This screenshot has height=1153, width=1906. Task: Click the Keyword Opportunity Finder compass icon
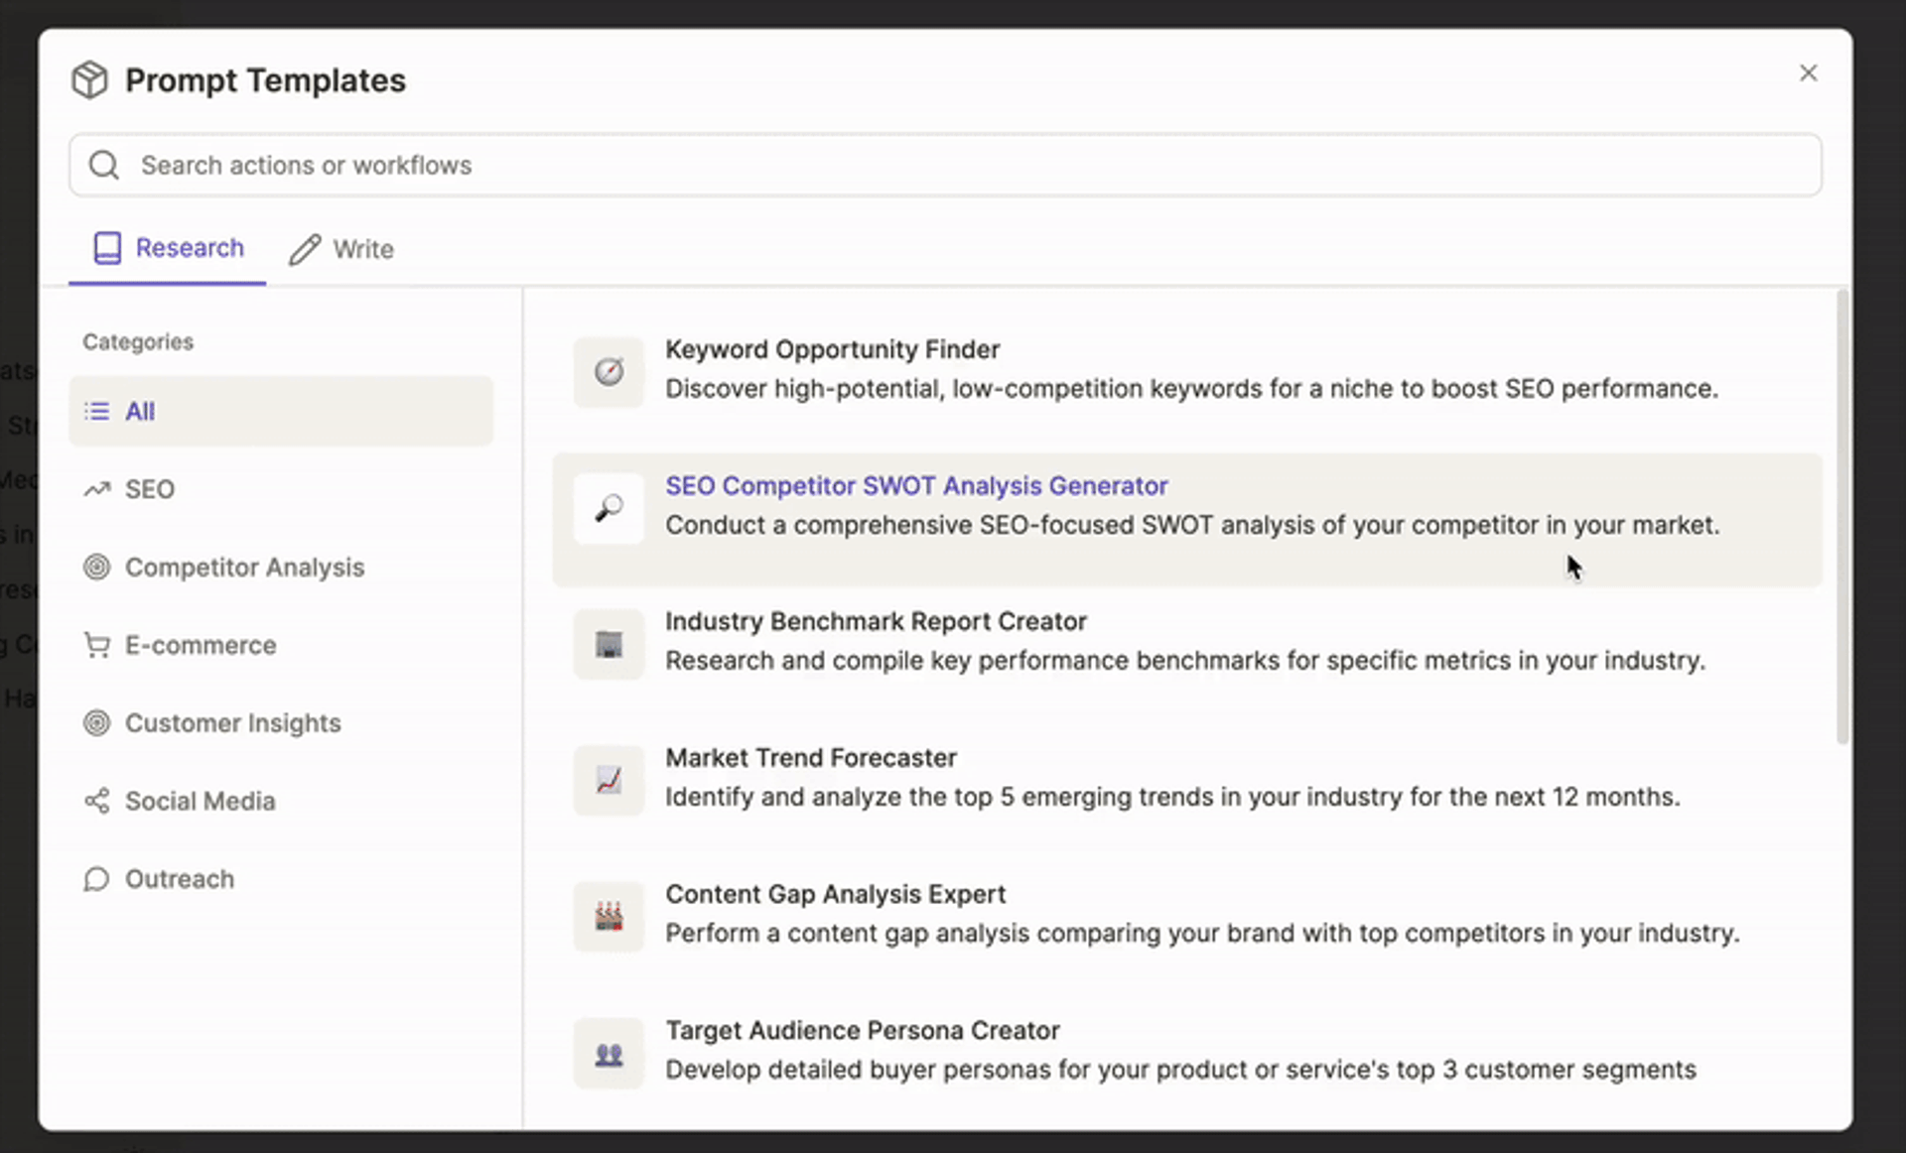(609, 371)
